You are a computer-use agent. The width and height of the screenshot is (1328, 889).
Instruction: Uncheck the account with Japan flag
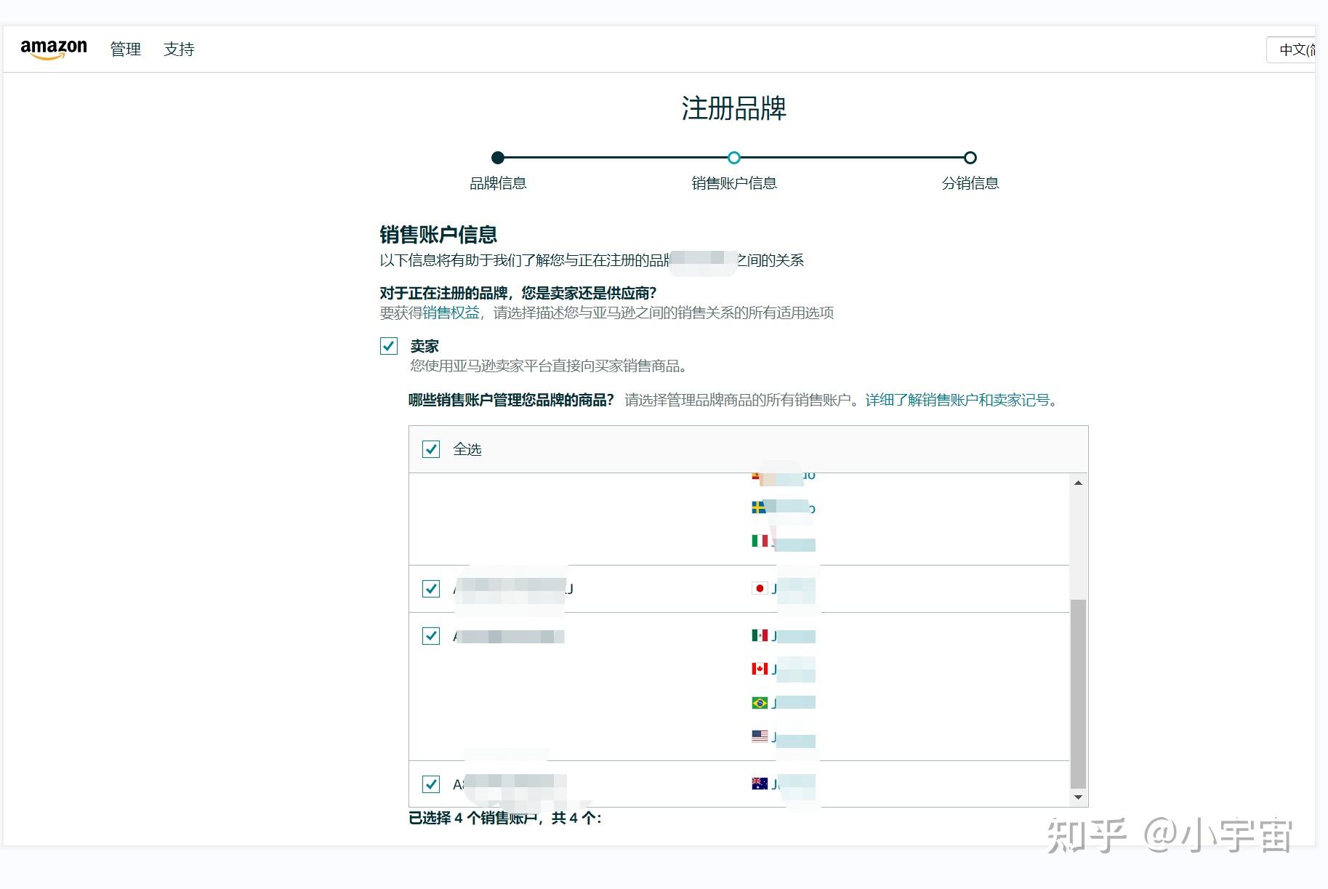[x=431, y=589]
